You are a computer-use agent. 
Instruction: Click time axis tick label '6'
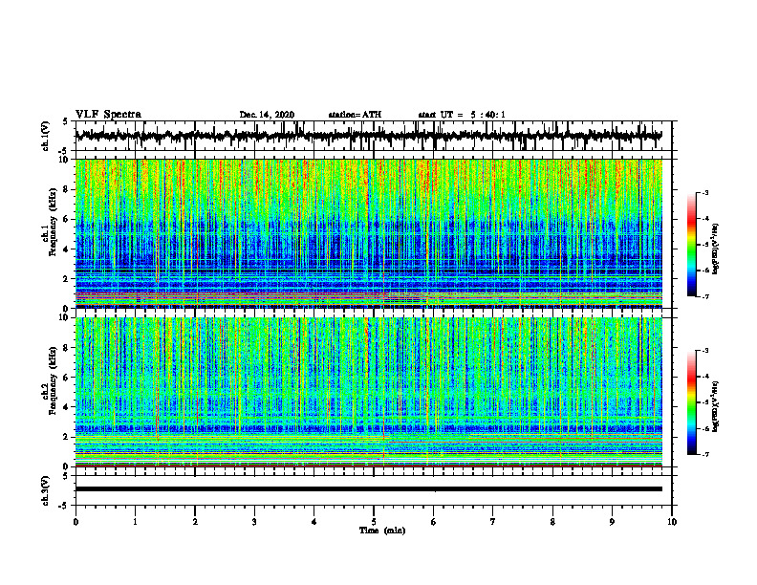pos(434,522)
